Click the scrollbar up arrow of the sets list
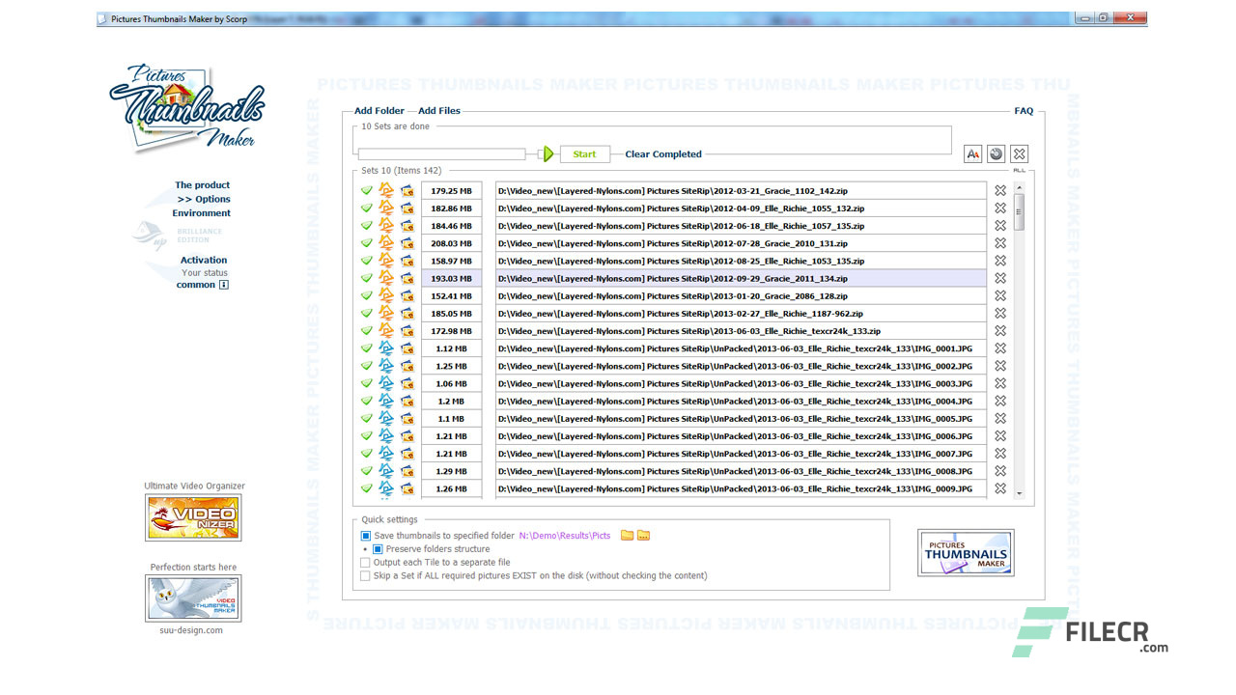Image resolution: width=1236 pixels, height=695 pixels. (x=1018, y=188)
